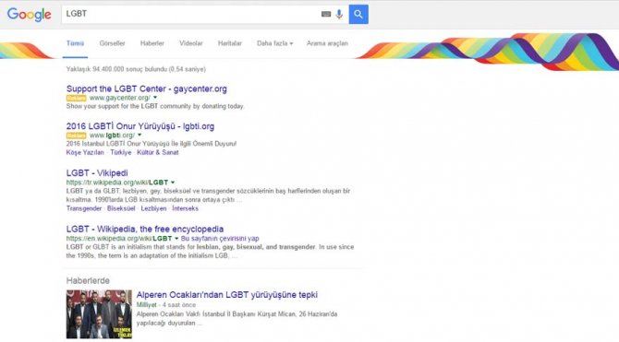
Task: Open the Haritalar tab
Action: (229, 43)
